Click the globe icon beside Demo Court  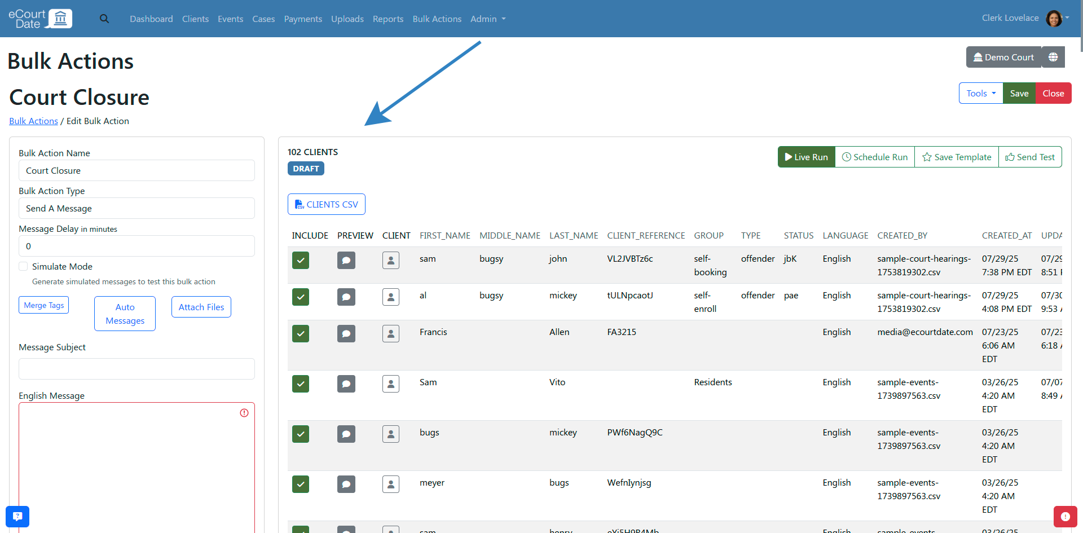pyautogui.click(x=1053, y=57)
